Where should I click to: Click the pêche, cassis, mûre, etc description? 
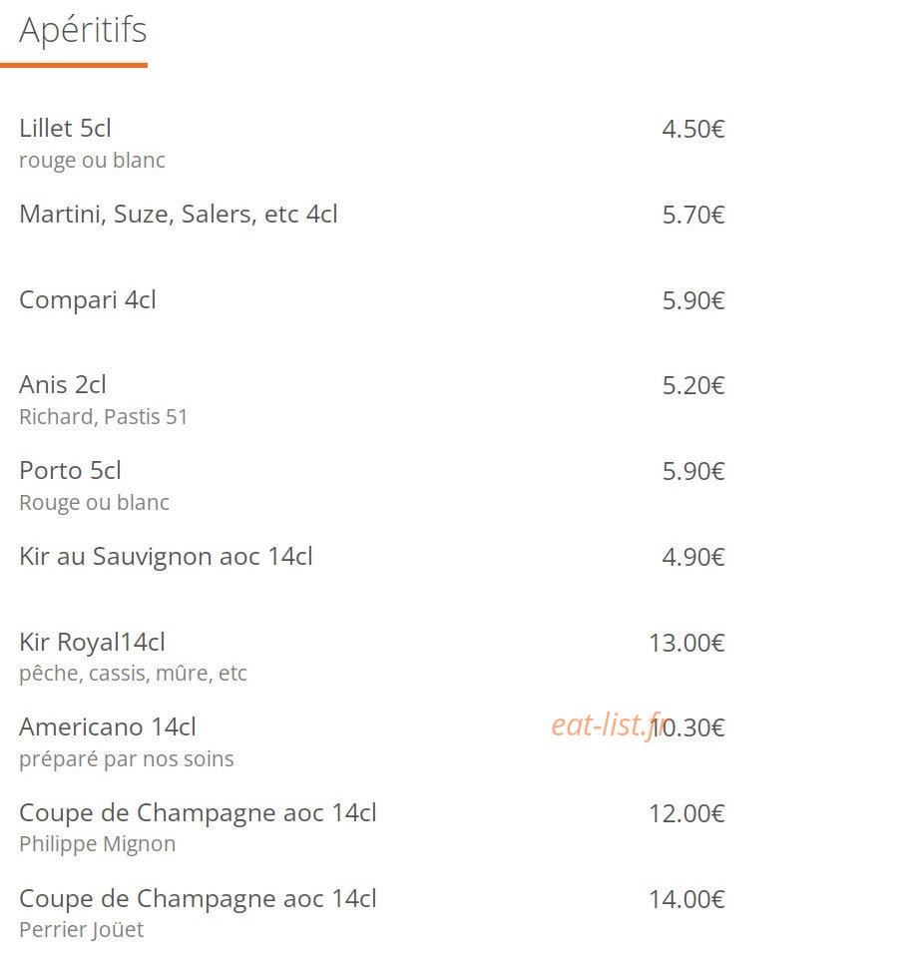pos(133,674)
